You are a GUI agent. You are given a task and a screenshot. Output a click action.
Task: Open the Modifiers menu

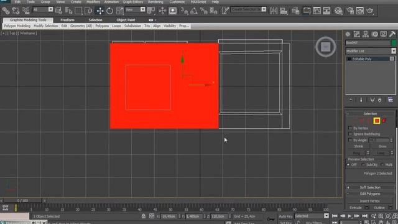coord(93,2)
